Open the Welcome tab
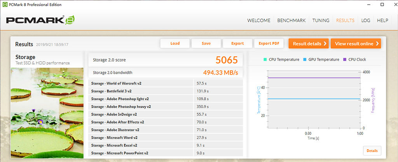Image resolution: width=398 pixels, height=162 pixels. point(259,21)
